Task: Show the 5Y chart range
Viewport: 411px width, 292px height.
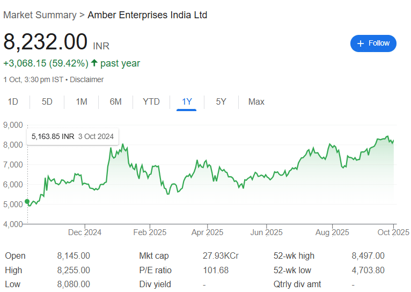Action: 221,101
